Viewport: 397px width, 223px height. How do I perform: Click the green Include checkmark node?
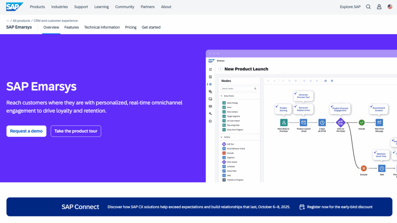[x=361, y=123]
